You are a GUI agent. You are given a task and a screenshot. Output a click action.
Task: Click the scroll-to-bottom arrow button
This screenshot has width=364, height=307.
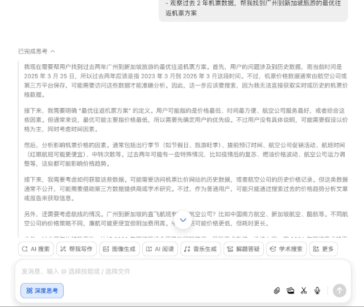tap(183, 220)
